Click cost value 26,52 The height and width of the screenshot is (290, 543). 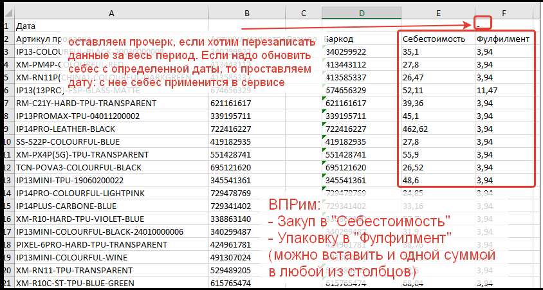coord(438,167)
